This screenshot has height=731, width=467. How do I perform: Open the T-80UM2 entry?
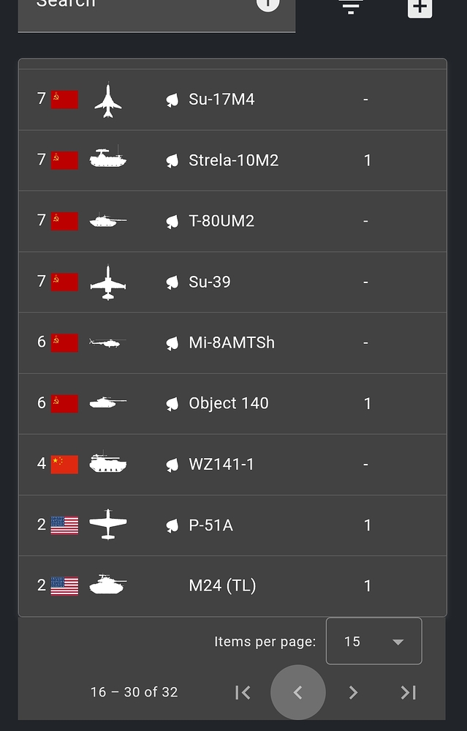point(221,221)
